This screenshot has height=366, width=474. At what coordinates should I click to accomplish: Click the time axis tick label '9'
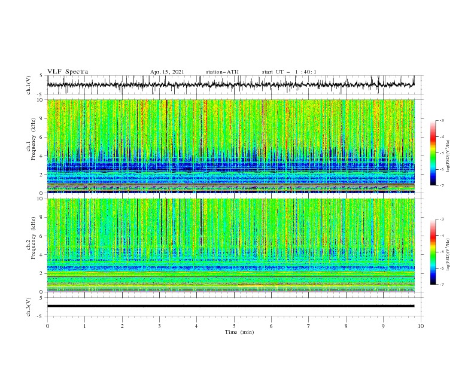383,326
